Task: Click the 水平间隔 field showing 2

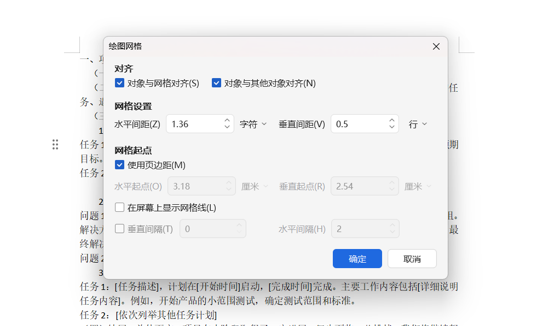Action: point(361,229)
